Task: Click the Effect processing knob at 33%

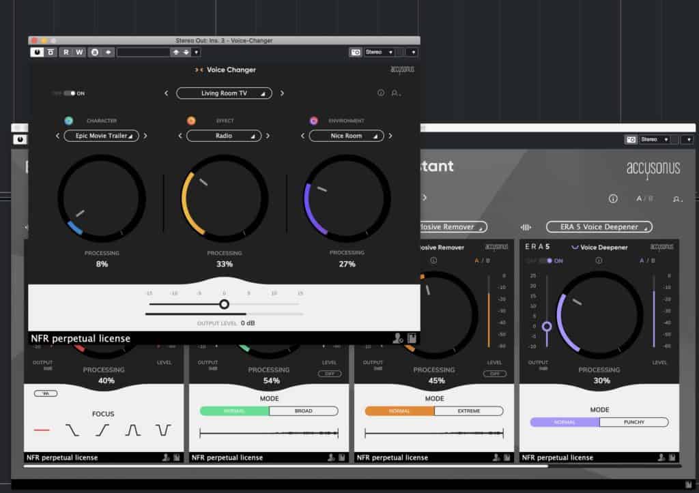Action: [x=224, y=198]
